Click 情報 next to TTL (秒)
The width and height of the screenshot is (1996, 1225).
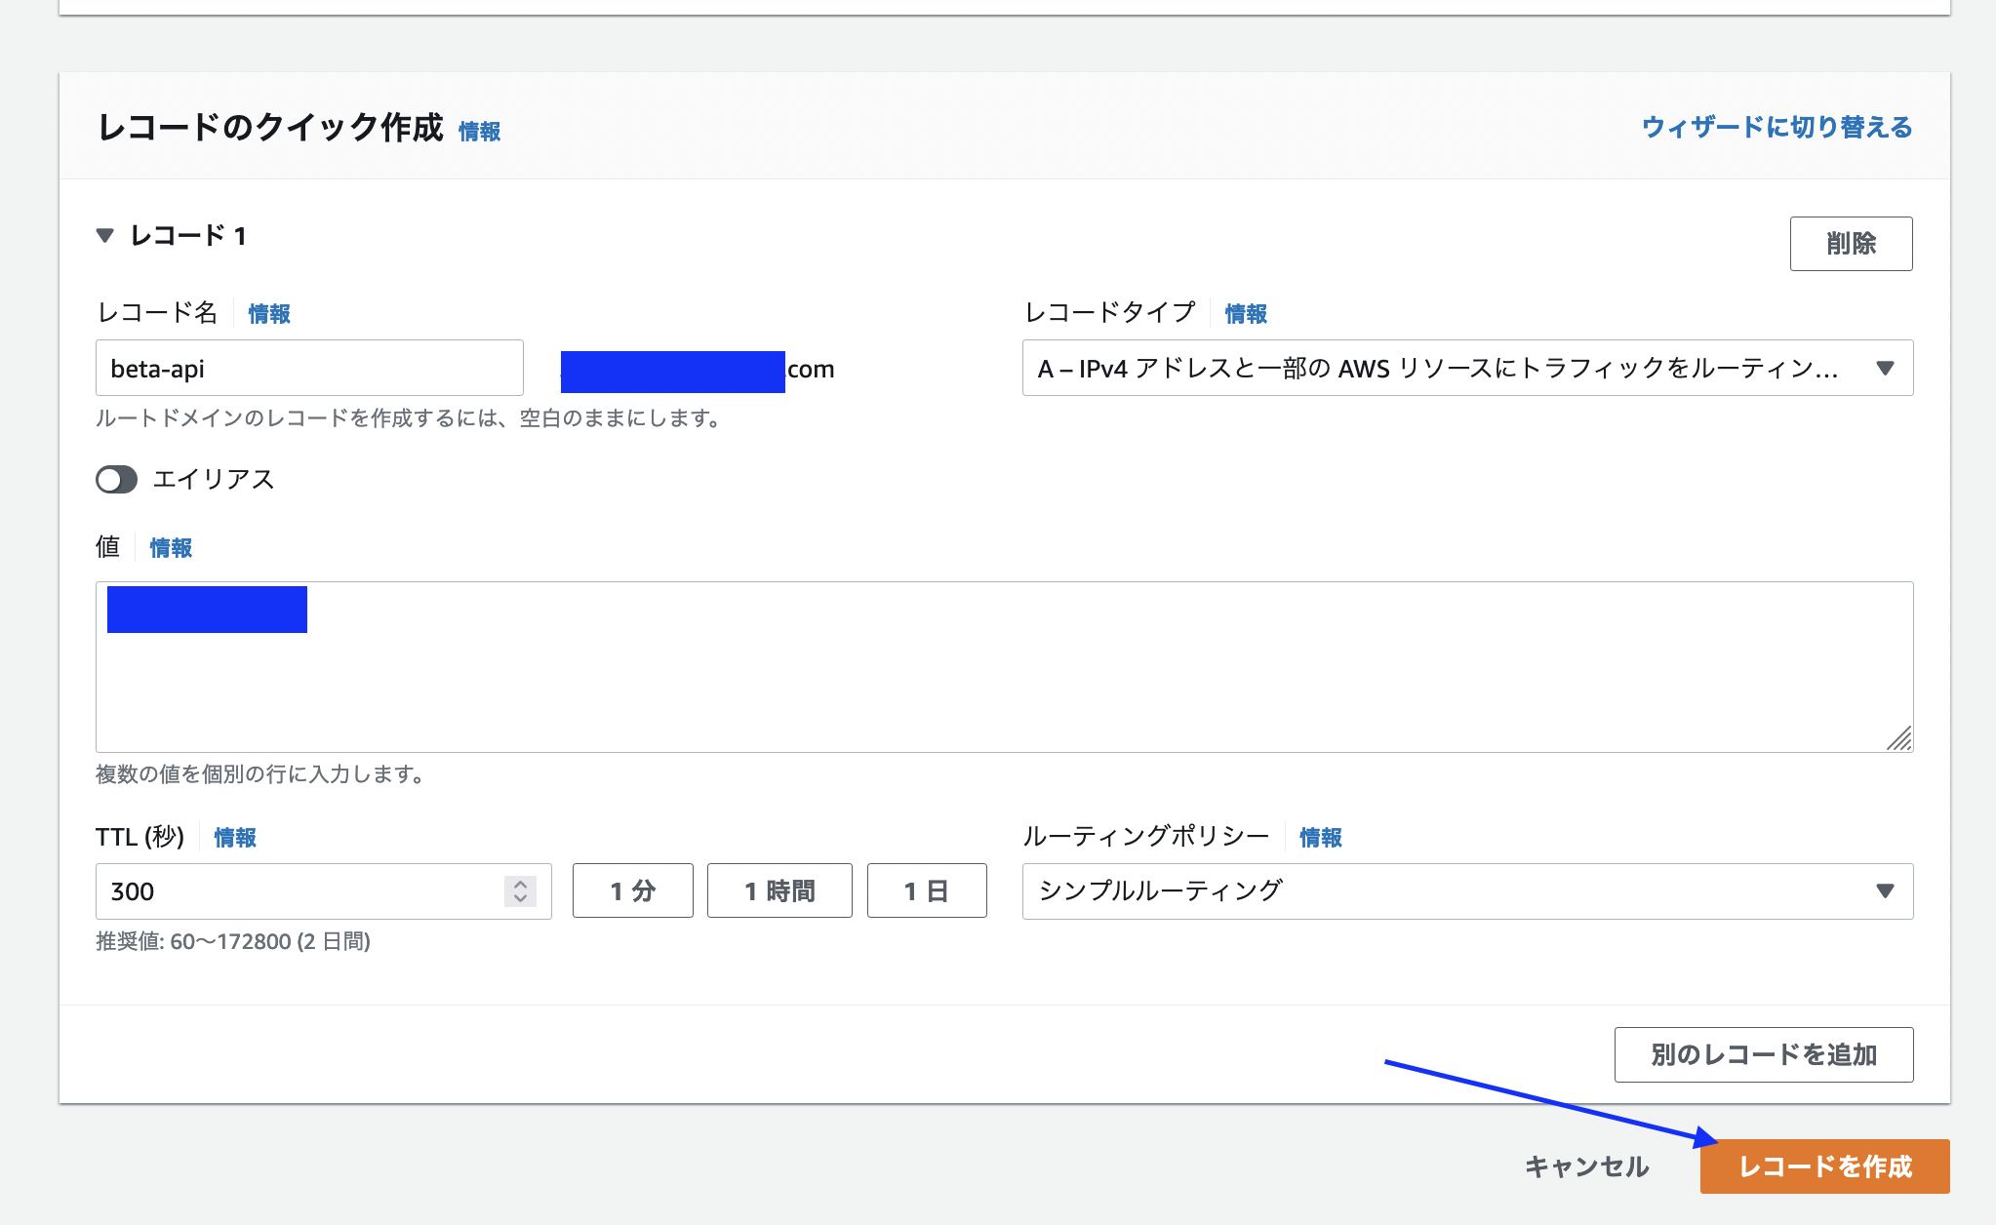click(x=234, y=837)
